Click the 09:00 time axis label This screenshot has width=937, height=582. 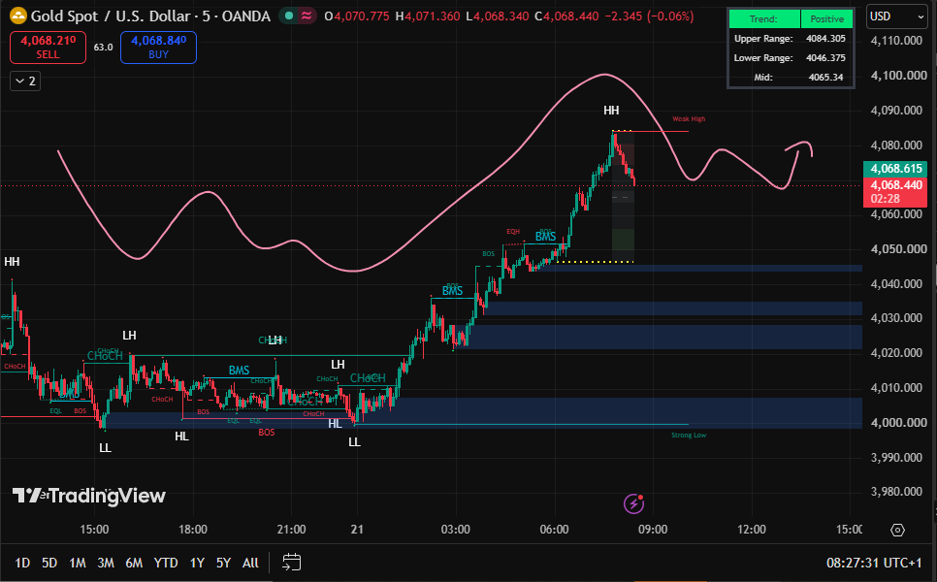[x=653, y=530]
